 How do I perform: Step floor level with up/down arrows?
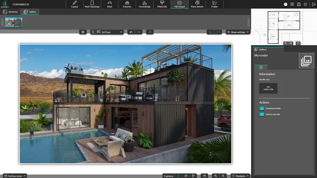(x=93, y=32)
